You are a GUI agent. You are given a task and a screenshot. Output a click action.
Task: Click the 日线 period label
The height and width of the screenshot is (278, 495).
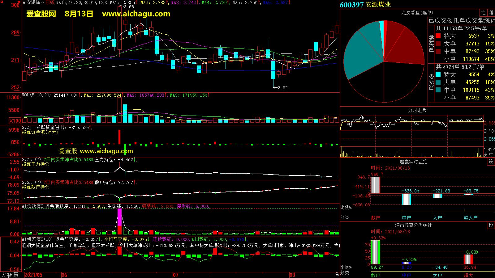[x=50, y=2]
